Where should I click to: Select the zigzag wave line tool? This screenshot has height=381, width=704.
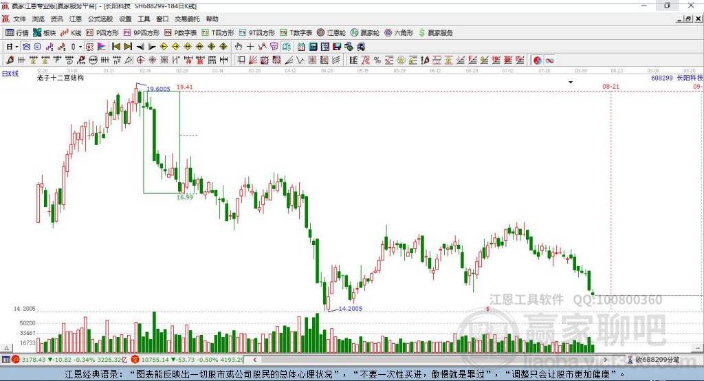(x=300, y=61)
